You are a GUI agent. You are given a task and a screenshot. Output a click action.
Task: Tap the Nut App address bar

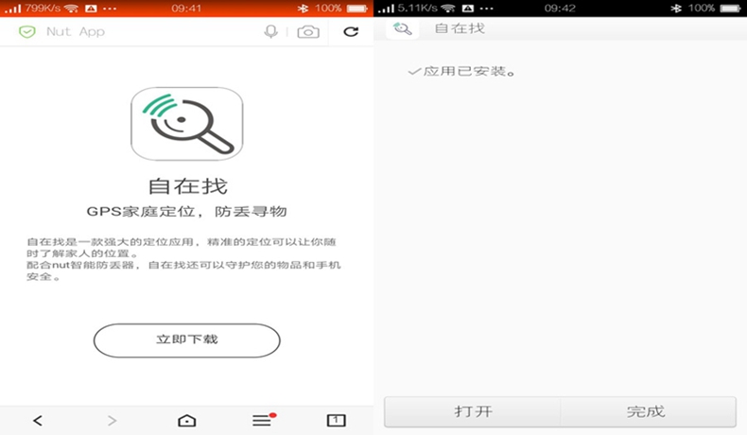click(x=142, y=31)
